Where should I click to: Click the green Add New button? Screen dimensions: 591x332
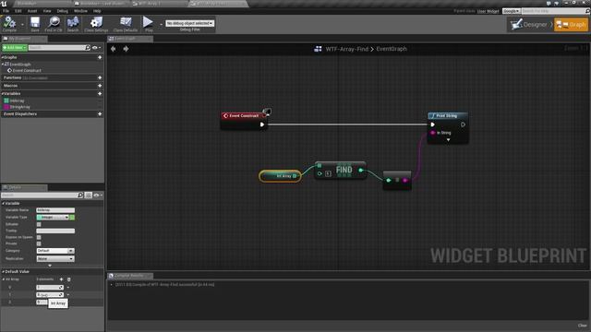(15, 48)
